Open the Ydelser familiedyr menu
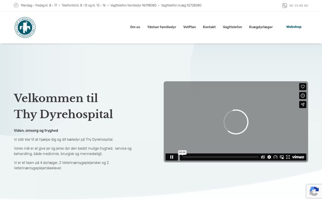The height and width of the screenshot is (201, 322). [161, 27]
